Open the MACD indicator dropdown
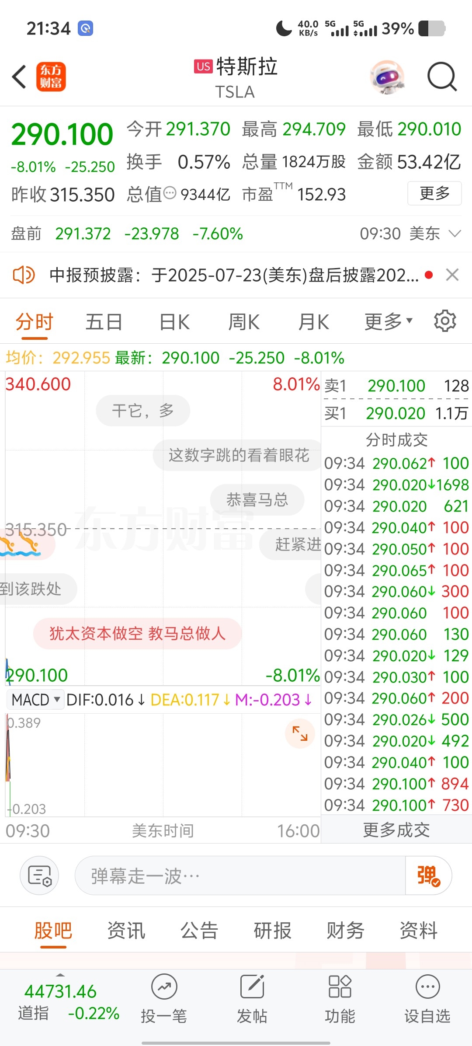Viewport: 472px width, 1046px height. (35, 700)
